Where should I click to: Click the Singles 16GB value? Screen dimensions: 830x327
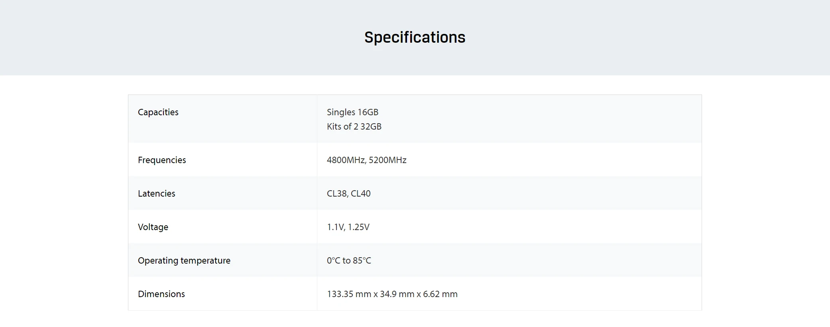pos(352,112)
